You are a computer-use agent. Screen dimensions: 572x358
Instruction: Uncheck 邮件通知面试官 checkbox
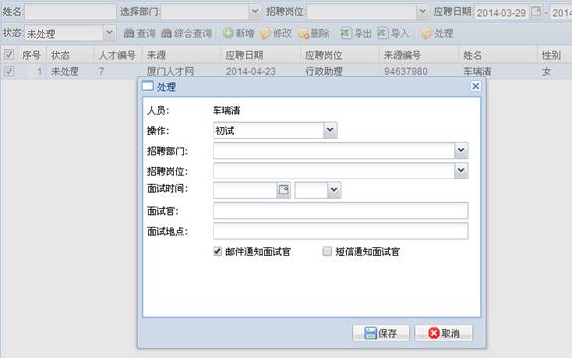pyautogui.click(x=217, y=251)
